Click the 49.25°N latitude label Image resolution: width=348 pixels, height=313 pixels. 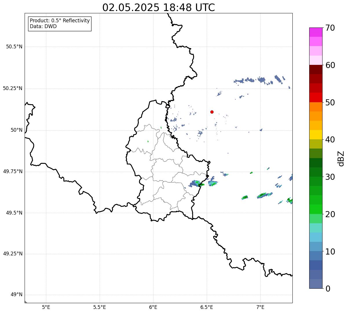[x=12, y=254]
